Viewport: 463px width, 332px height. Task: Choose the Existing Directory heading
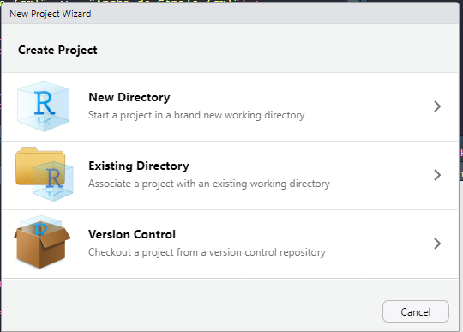pos(139,166)
